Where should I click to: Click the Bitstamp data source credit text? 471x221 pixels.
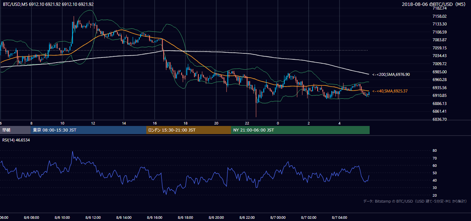(x=415, y=201)
